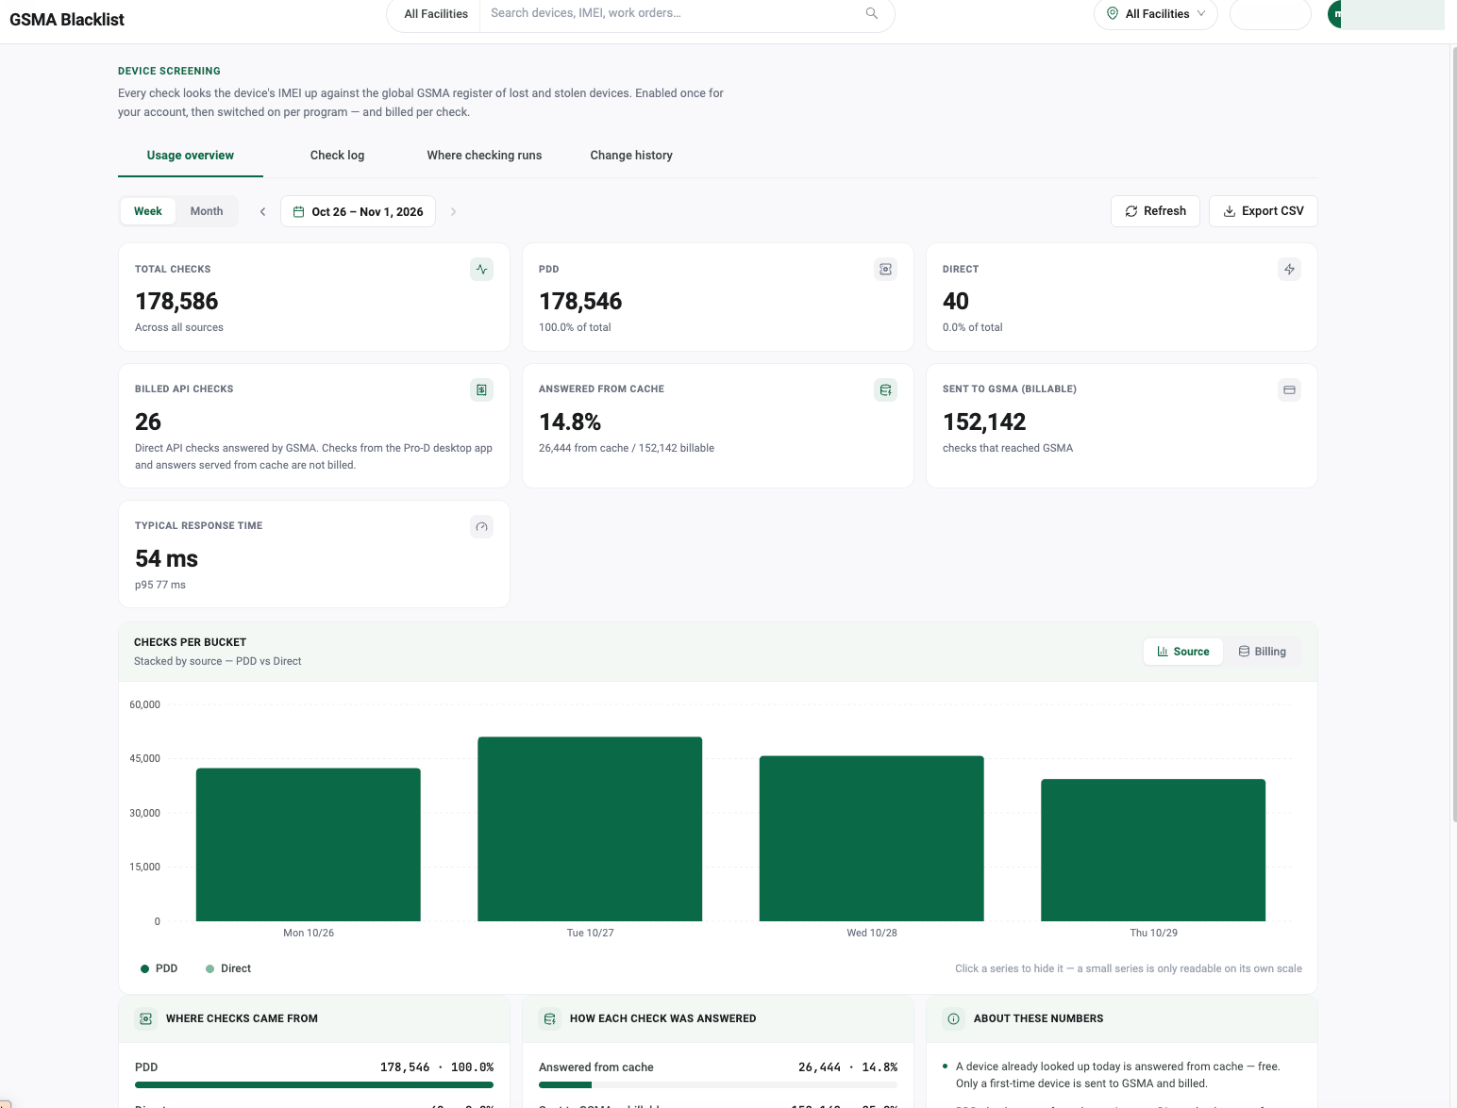This screenshot has width=1457, height=1108.
Task: Click the Export CSV button
Action: click(1264, 211)
